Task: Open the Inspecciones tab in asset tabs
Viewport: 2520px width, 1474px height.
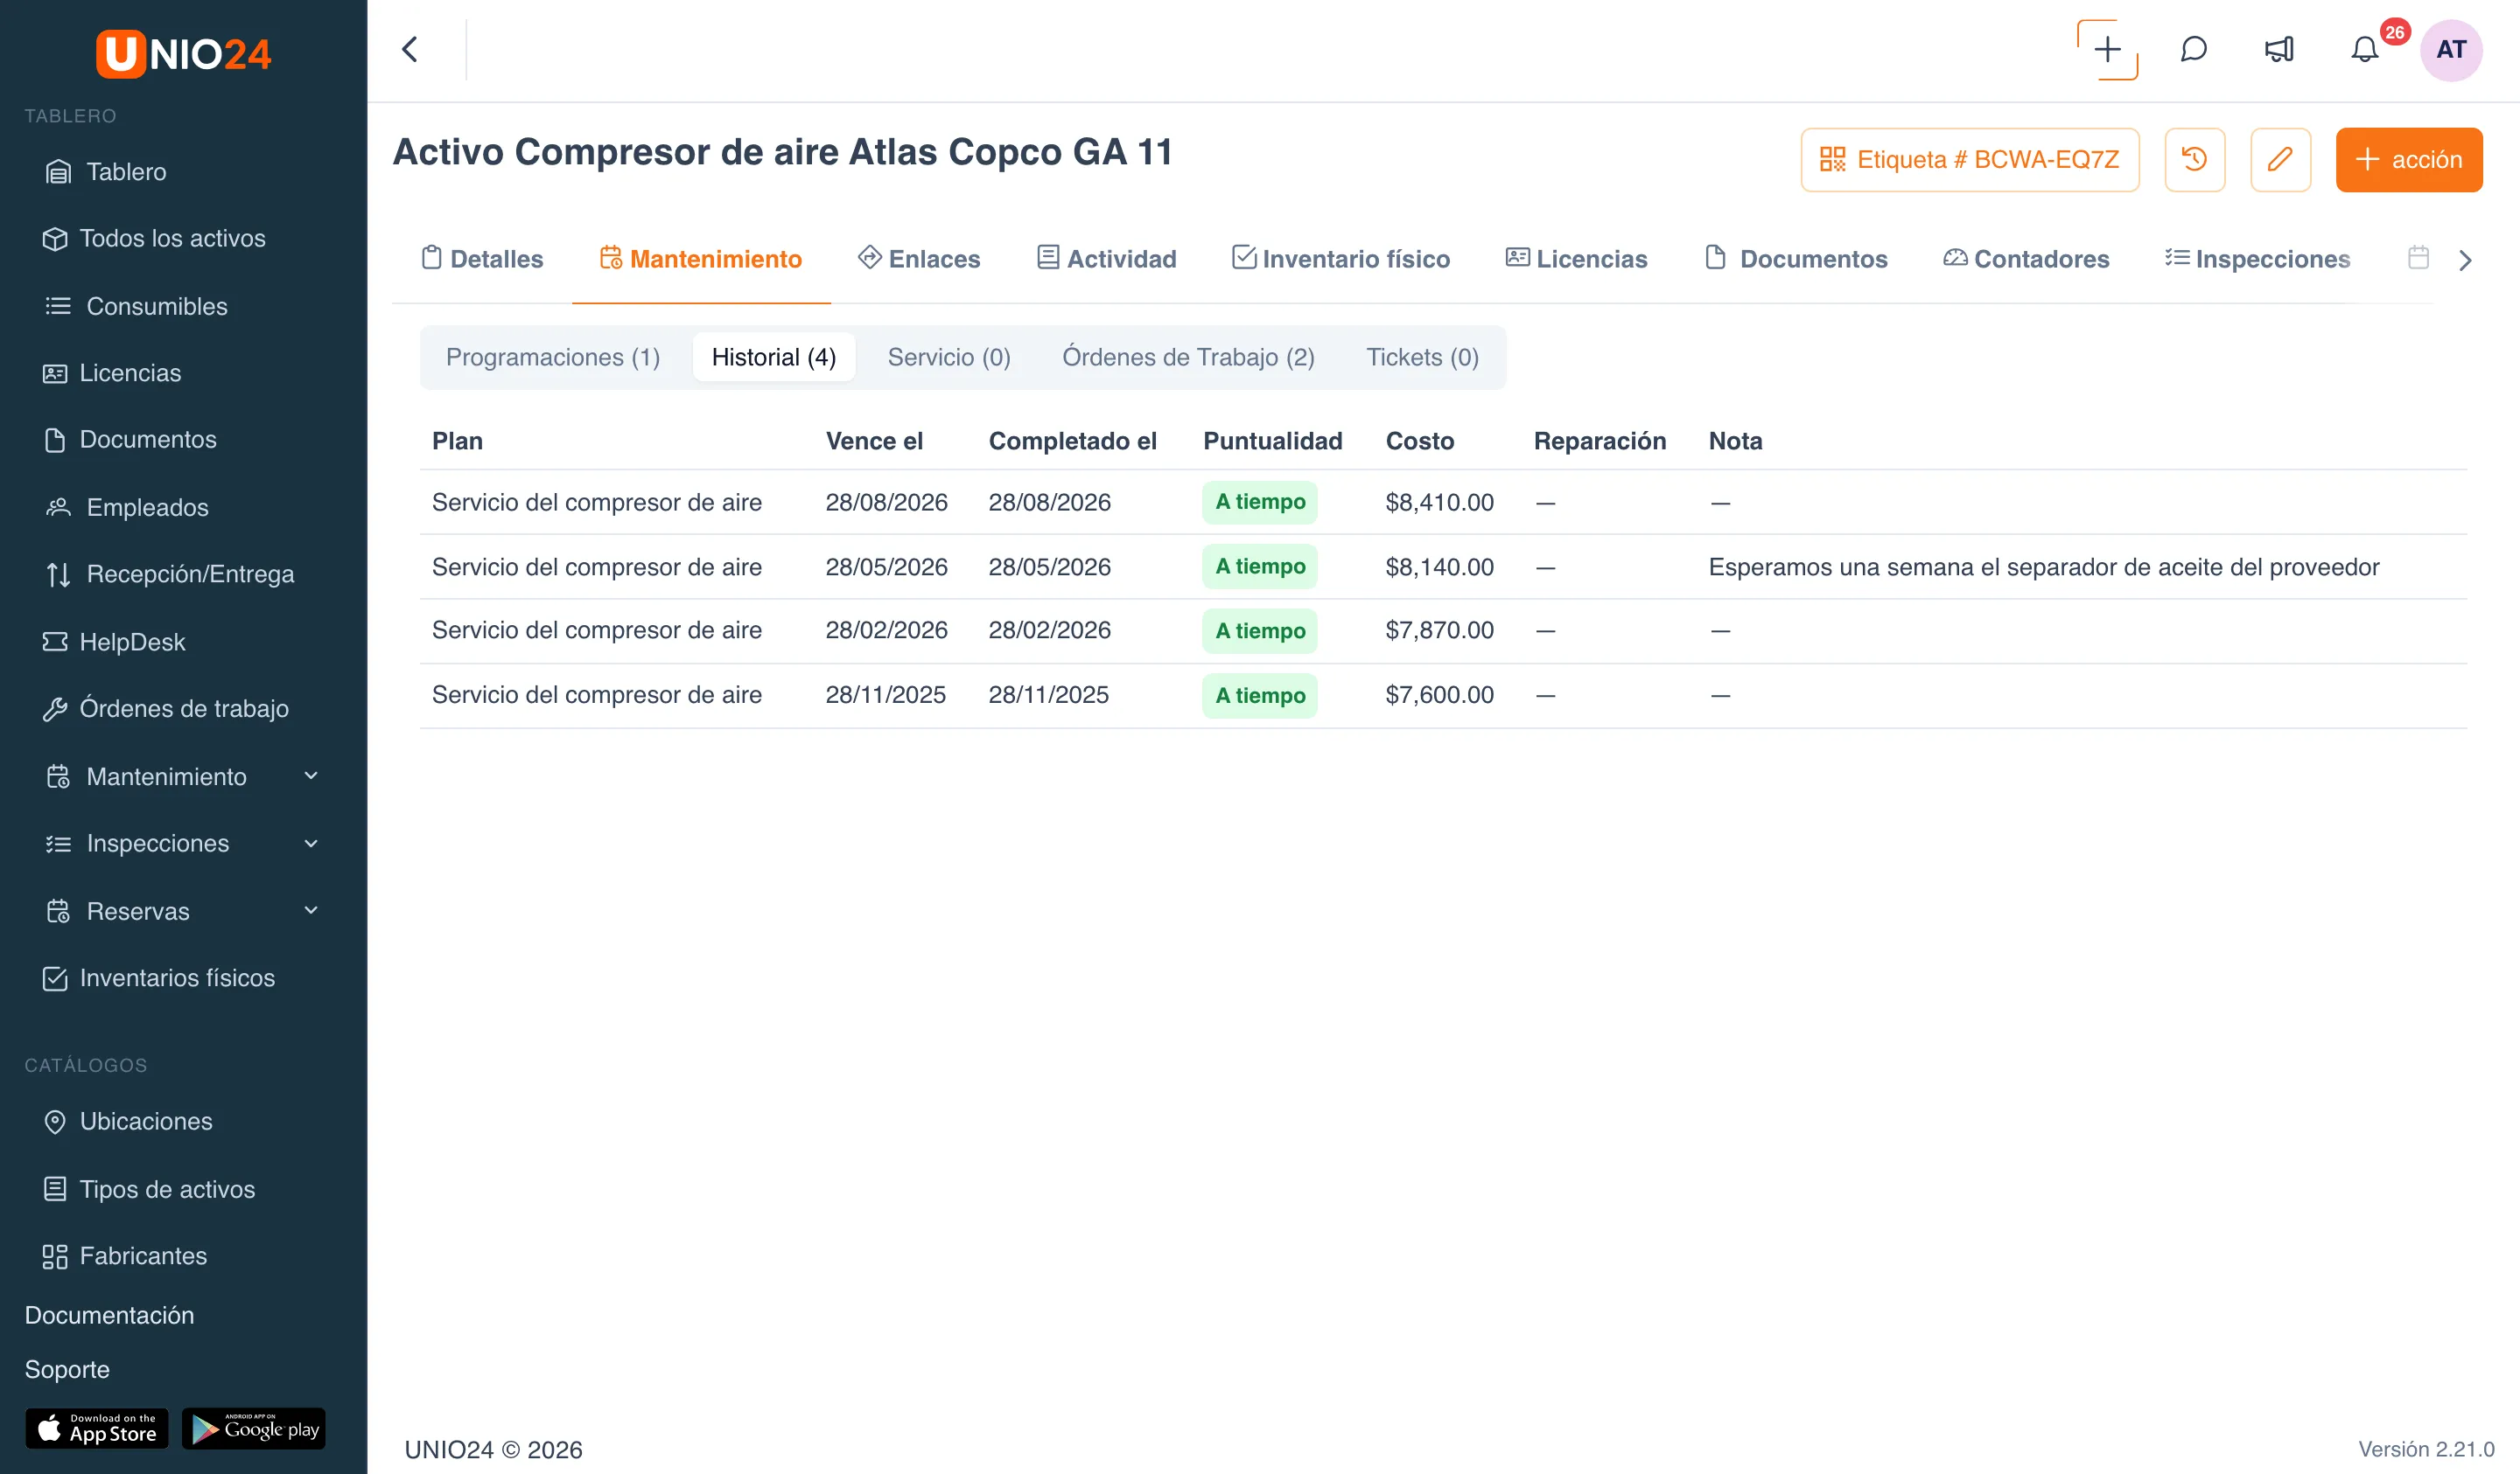Action: [x=2257, y=259]
